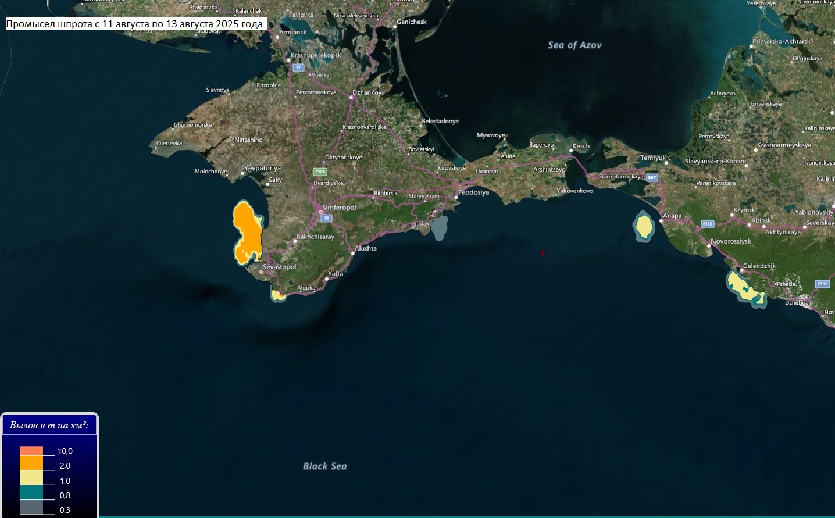Click the E592 highway shield

[822, 284]
